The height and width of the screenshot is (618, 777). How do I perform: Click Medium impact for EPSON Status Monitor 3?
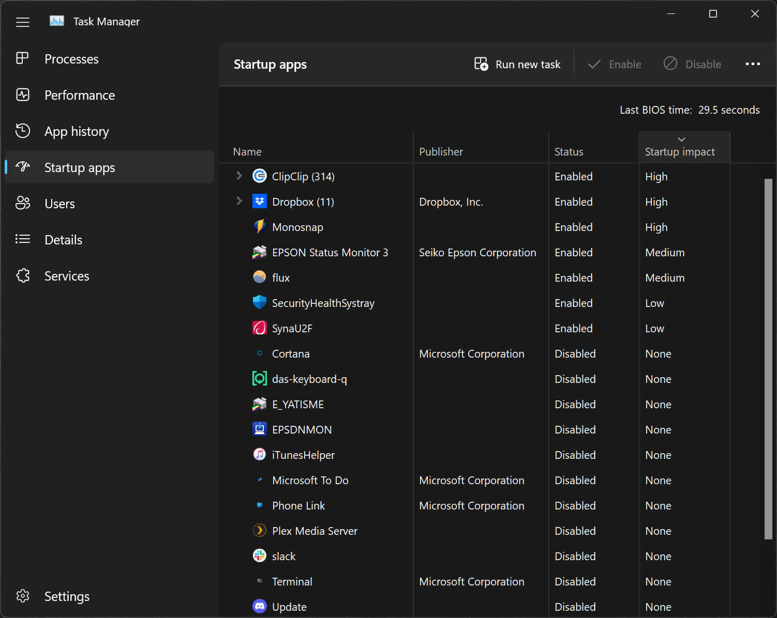coord(665,252)
